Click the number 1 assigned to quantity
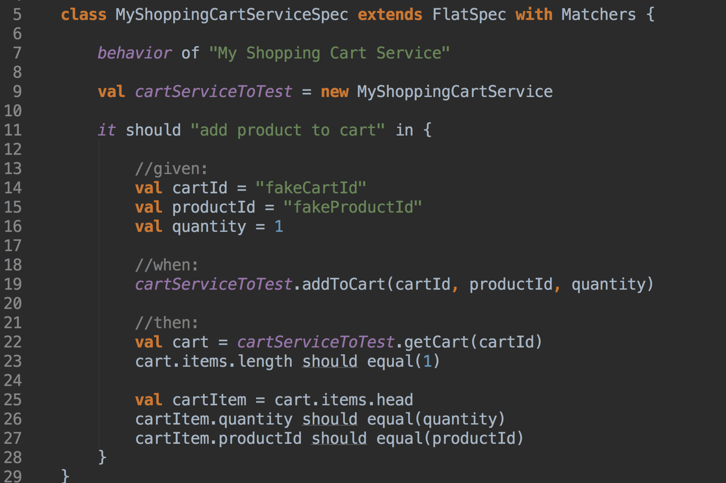The image size is (726, 483). click(x=279, y=227)
